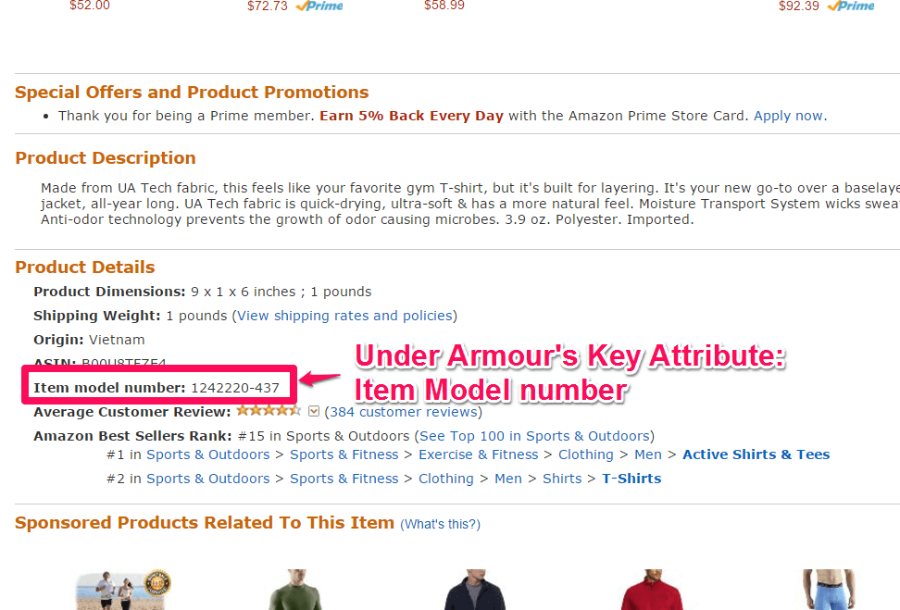Open the T-Shirts category link

(631, 479)
